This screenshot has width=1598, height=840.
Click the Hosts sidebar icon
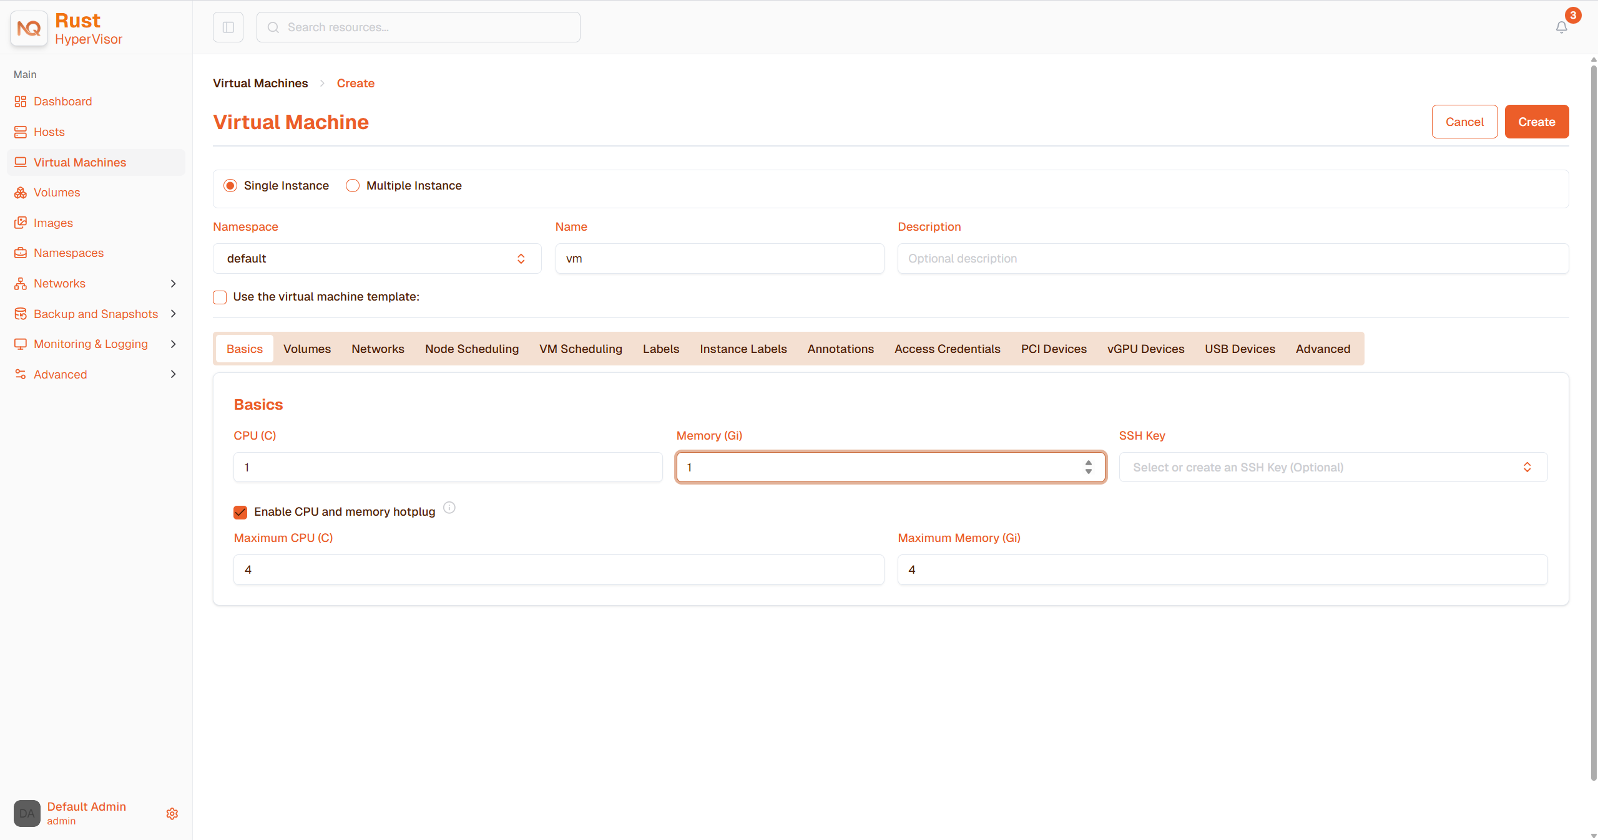(21, 132)
